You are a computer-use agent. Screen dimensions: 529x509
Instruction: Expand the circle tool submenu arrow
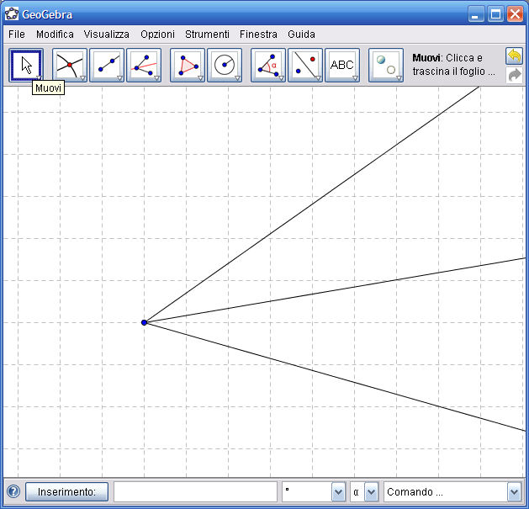[237, 78]
